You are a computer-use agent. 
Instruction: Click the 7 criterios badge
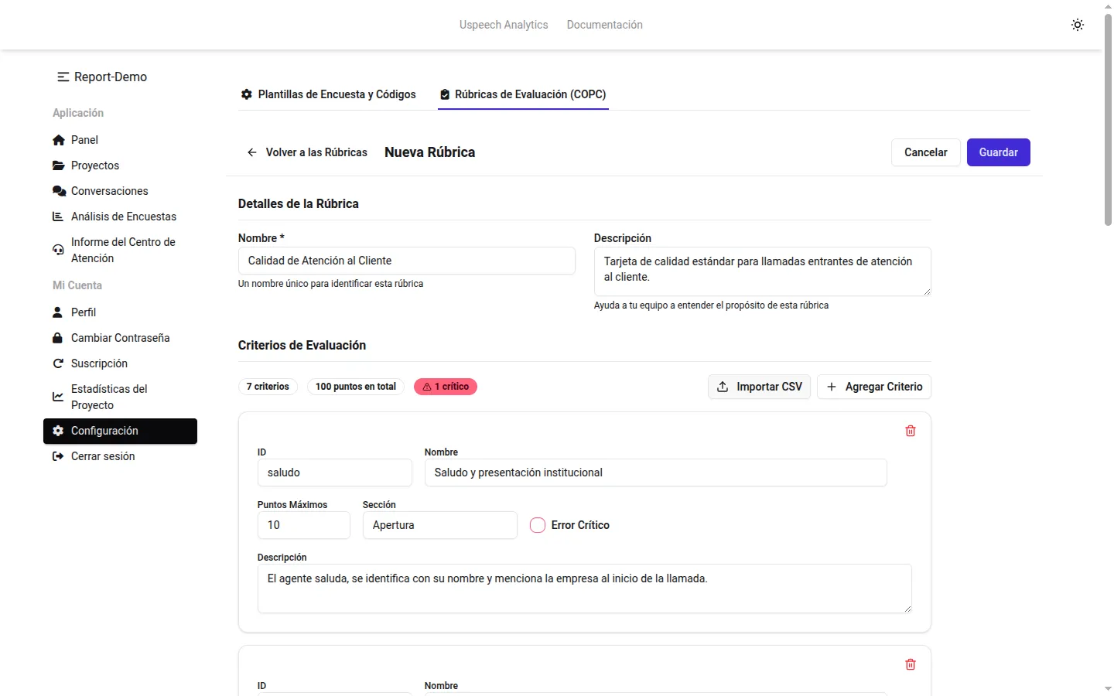click(268, 387)
